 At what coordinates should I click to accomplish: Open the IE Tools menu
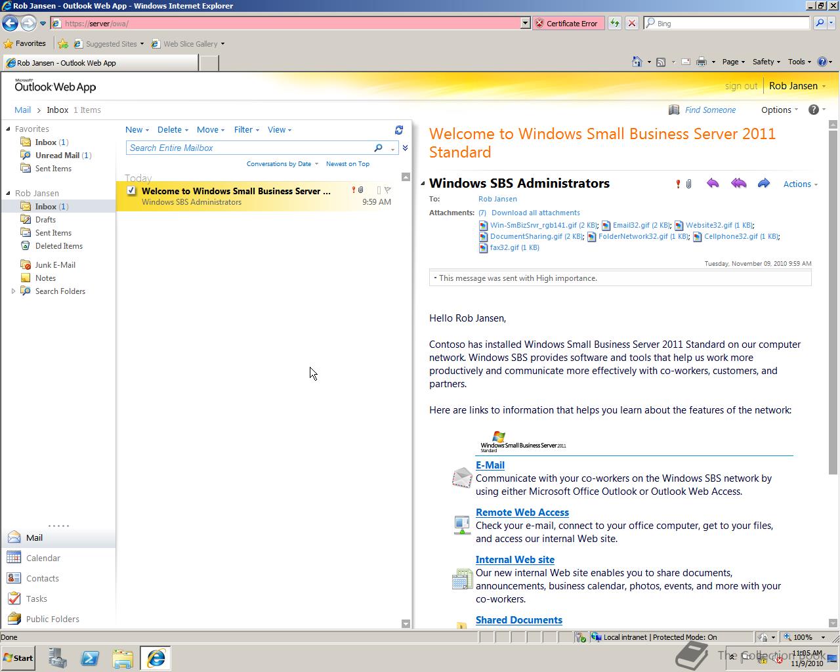pyautogui.click(x=799, y=62)
